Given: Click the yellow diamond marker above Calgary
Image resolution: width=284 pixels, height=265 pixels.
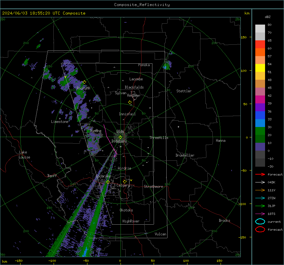Looking at the screenshot, I should (x=125, y=181).
